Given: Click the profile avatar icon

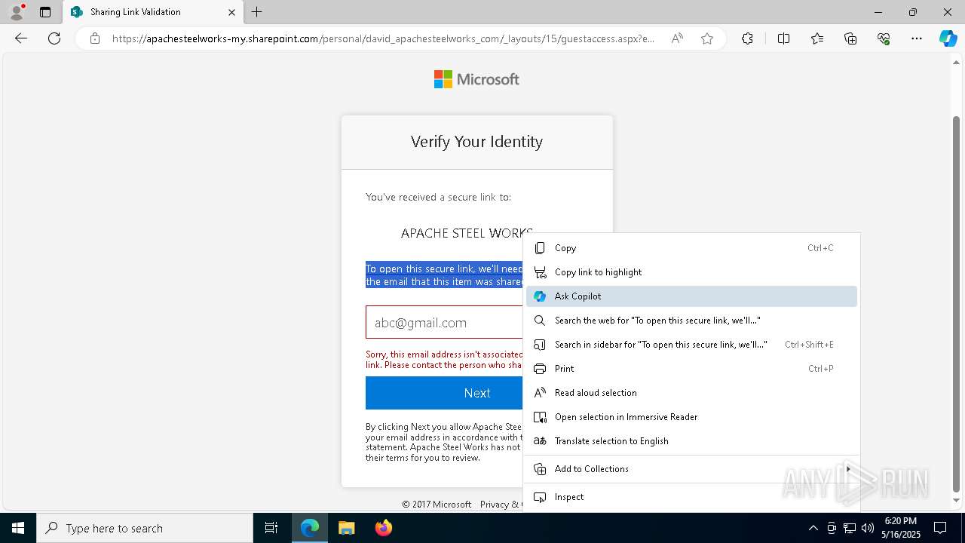Looking at the screenshot, I should (x=16, y=12).
